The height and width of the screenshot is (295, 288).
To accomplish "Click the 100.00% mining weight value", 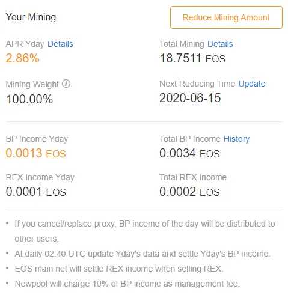I will pyautogui.click(x=29, y=99).
